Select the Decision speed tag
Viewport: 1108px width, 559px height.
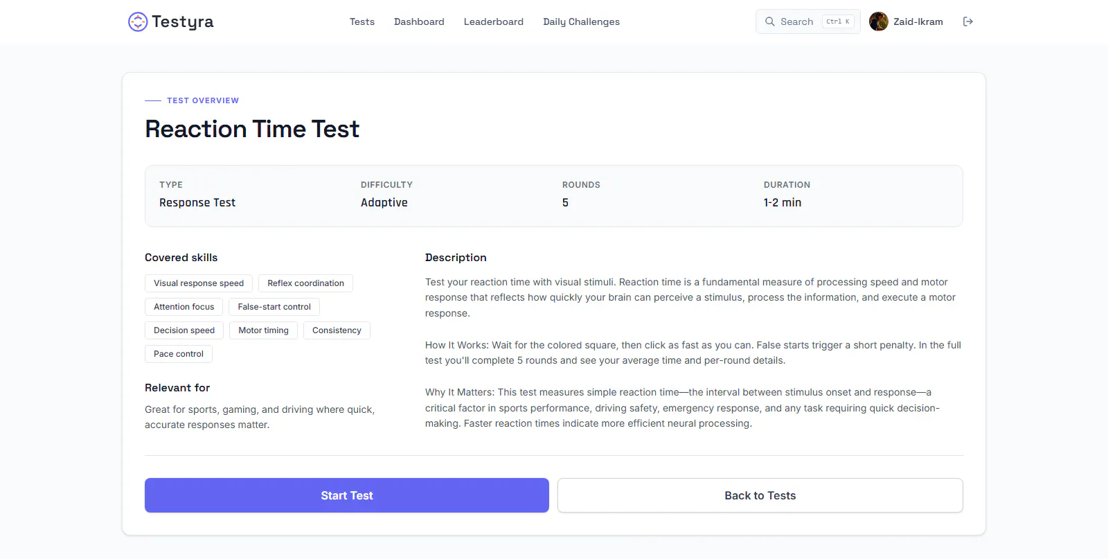coord(184,330)
